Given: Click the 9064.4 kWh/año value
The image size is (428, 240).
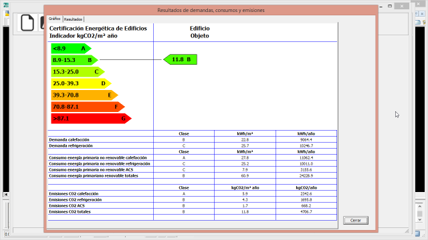Looking at the screenshot, I should (x=306, y=139).
